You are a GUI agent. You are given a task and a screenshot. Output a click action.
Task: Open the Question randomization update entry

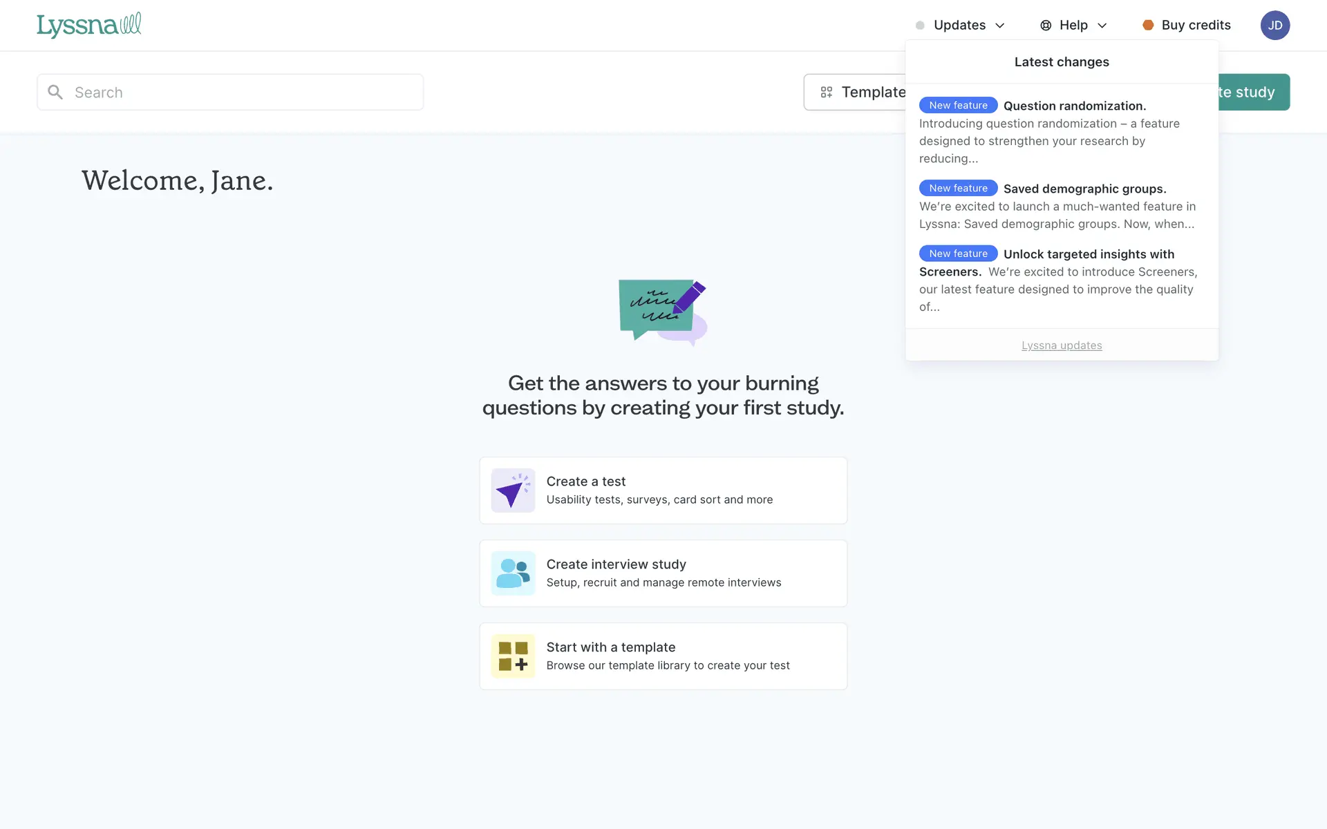tap(1074, 106)
